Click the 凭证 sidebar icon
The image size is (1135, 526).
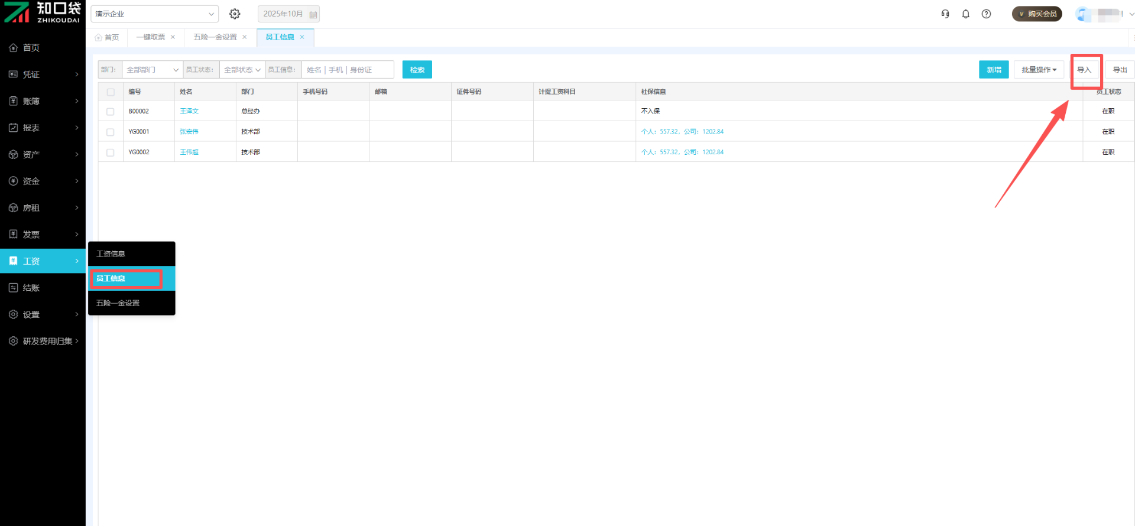click(13, 74)
